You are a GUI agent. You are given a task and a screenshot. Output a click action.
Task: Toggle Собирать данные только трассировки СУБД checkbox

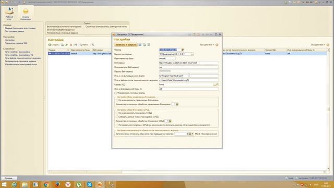(x=117, y=117)
